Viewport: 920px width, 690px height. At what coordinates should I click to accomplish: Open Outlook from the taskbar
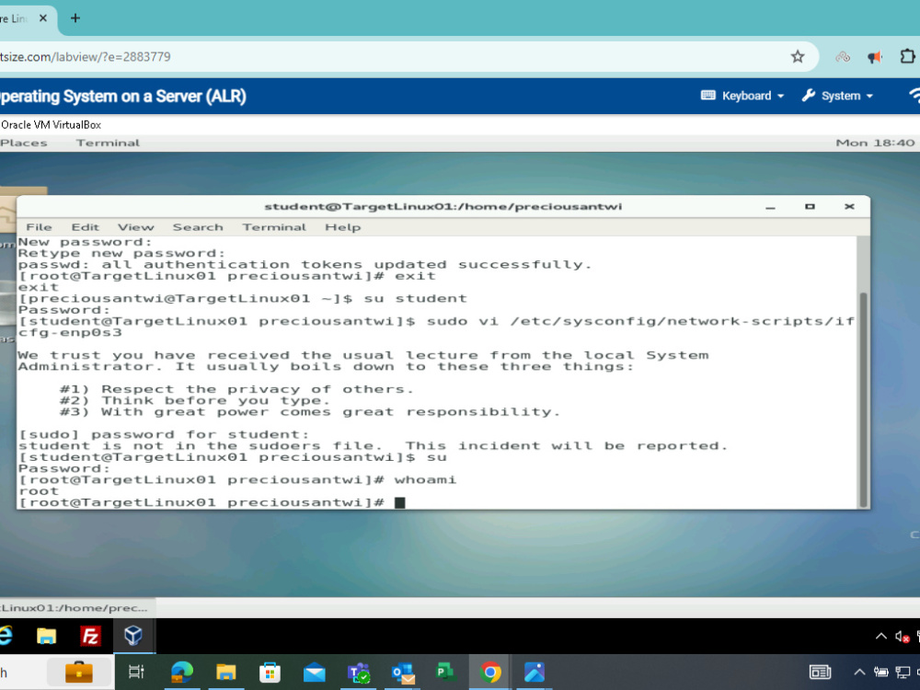pyautogui.click(x=403, y=673)
